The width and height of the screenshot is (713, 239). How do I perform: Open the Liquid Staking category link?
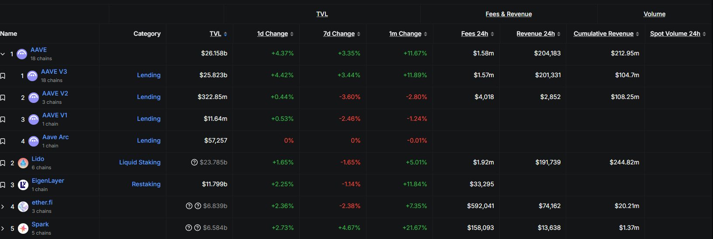tap(140, 162)
